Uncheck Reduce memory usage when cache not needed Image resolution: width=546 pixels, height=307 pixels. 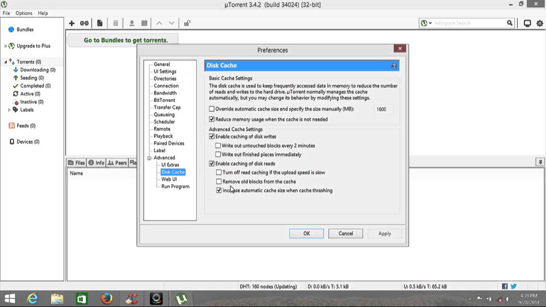click(x=212, y=119)
